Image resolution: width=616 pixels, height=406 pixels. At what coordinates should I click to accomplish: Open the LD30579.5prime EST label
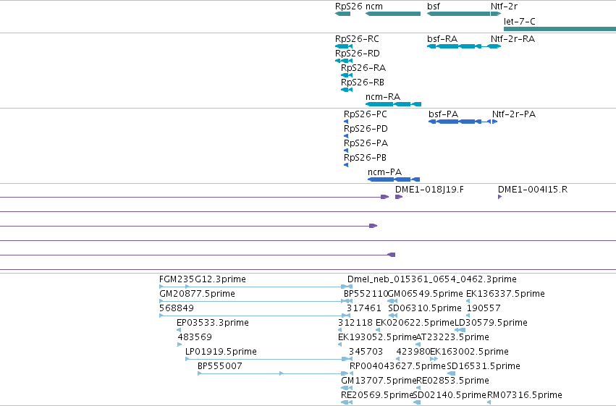[491, 323]
